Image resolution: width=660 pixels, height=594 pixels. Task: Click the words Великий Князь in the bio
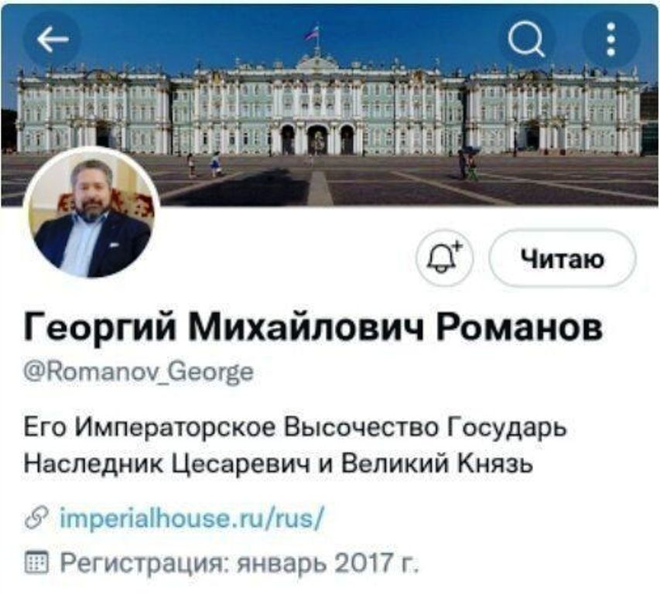436,464
